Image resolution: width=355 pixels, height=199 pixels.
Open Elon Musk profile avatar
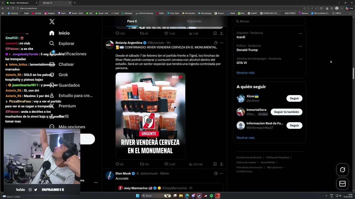click(110, 176)
